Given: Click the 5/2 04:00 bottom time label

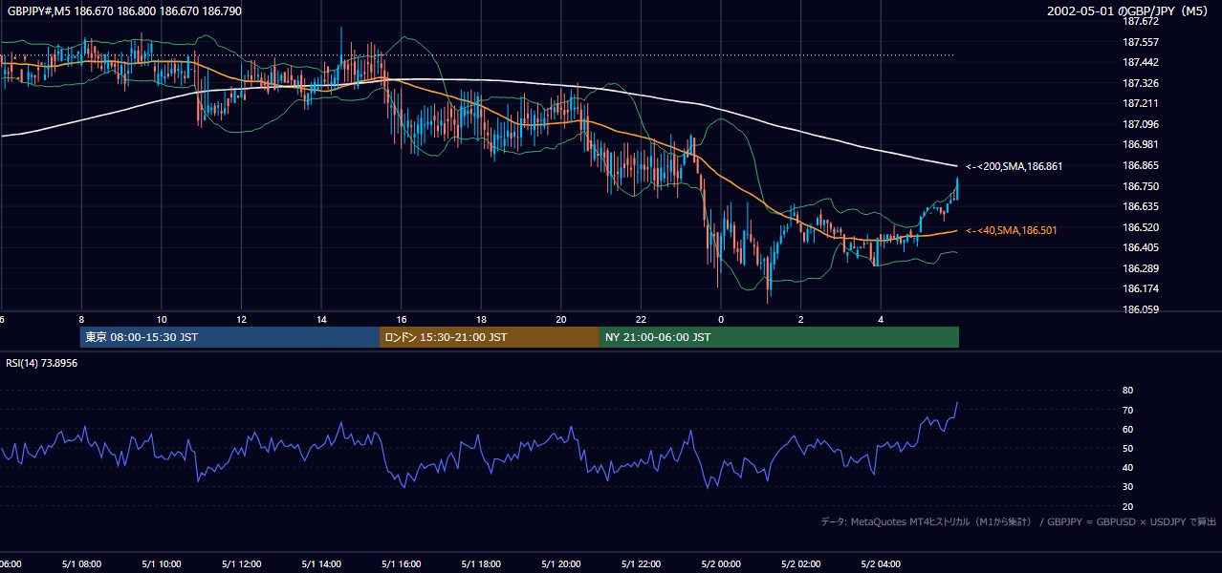Looking at the screenshot, I should click(882, 564).
